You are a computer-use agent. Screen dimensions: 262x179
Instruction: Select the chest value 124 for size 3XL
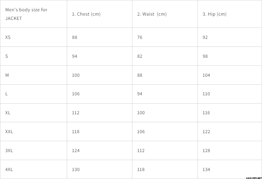76,150
